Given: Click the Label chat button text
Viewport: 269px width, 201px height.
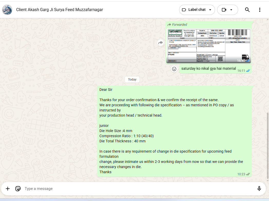Looking at the screenshot, I should 197,10.
